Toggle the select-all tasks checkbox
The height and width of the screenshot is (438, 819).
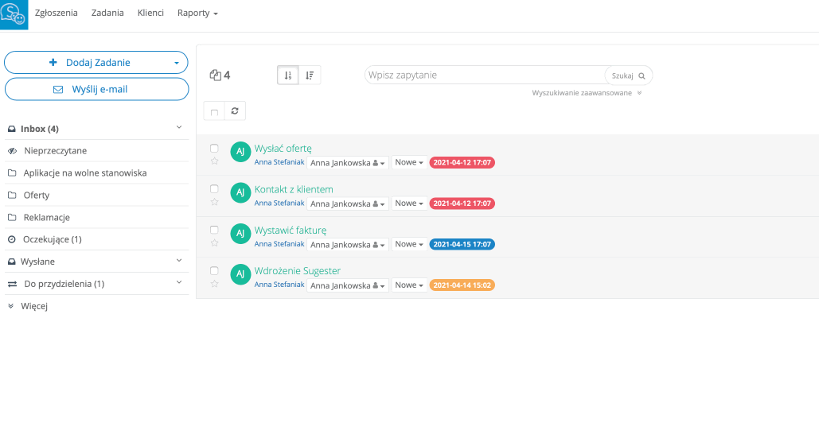214,111
